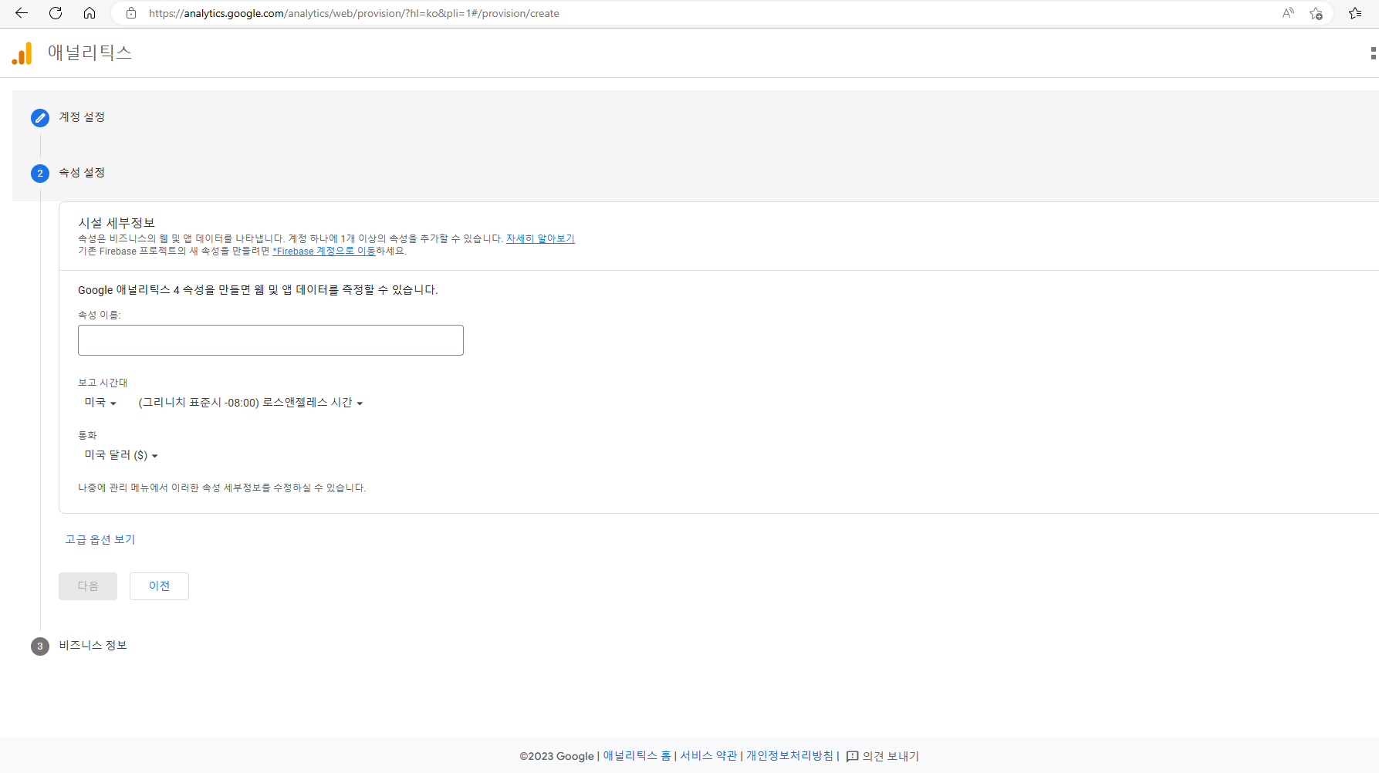
Task: Open the 속성 설정 step label
Action: [x=82, y=173]
